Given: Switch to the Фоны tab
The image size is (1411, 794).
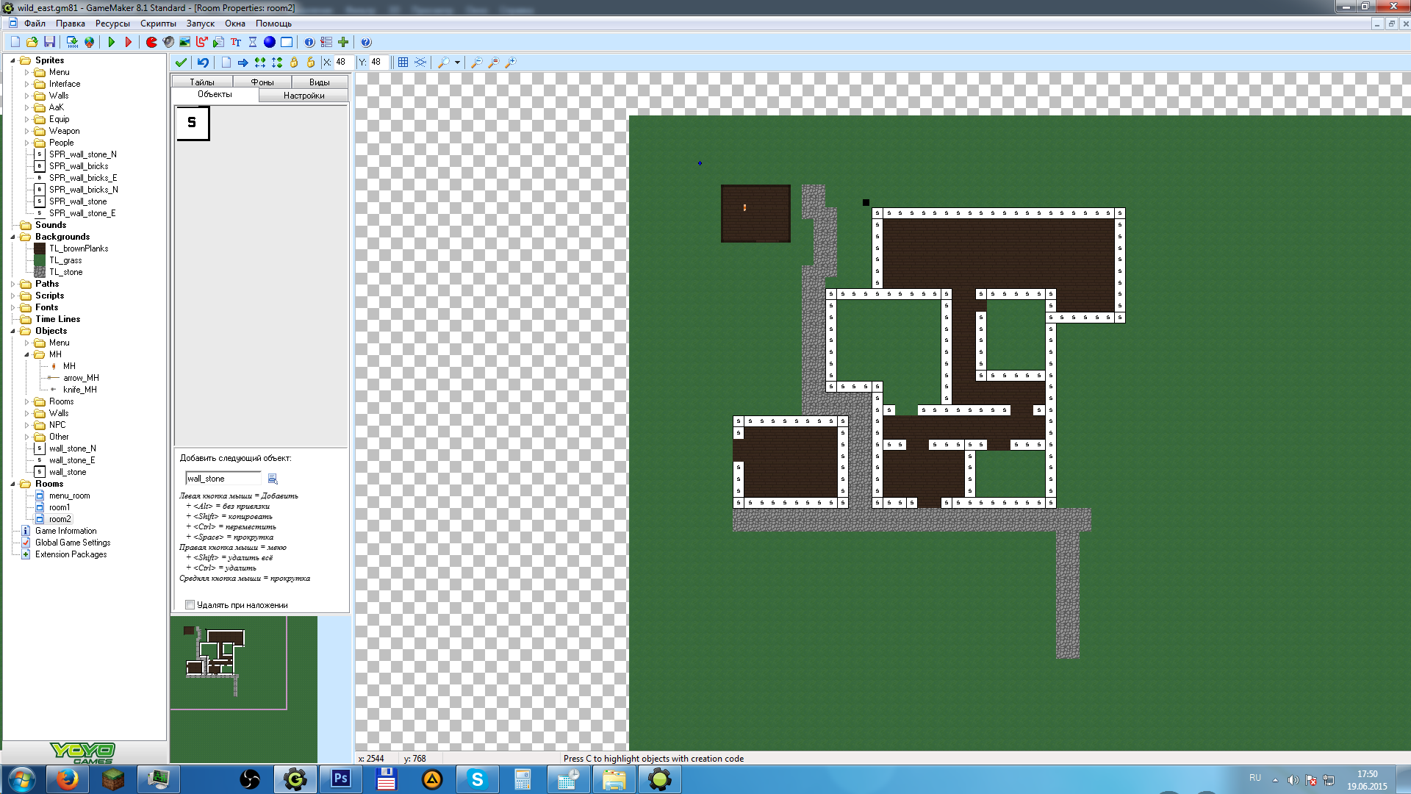Looking at the screenshot, I should point(262,82).
